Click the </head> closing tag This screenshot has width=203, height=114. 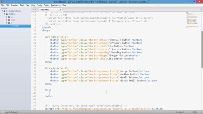coord(47,28)
